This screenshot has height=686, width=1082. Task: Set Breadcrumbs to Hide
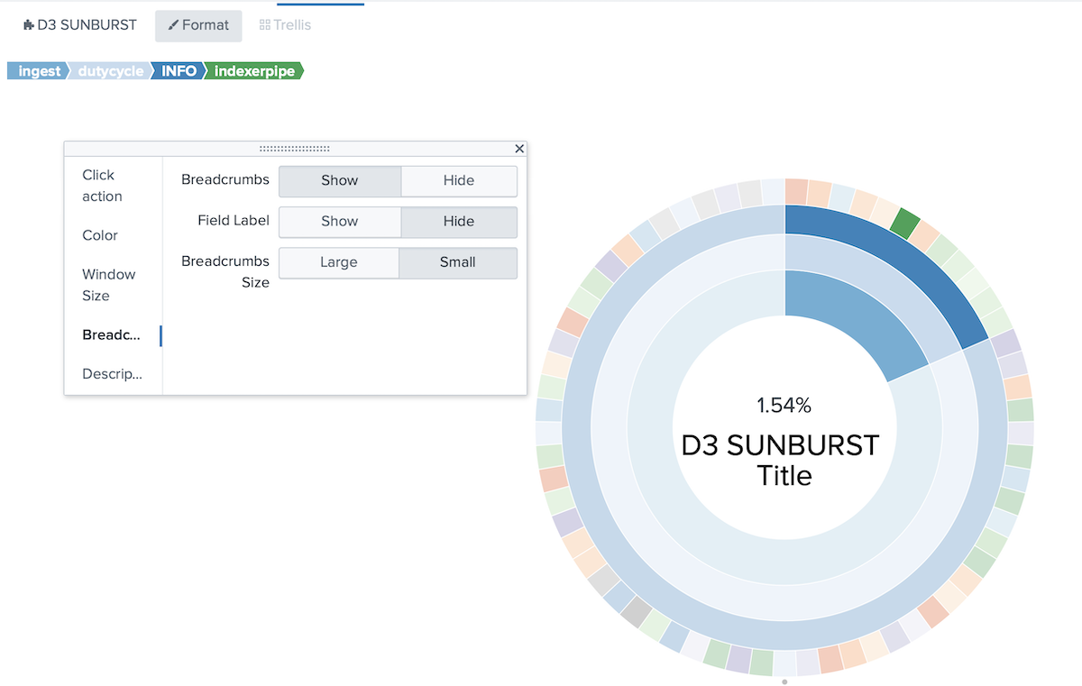(x=458, y=180)
